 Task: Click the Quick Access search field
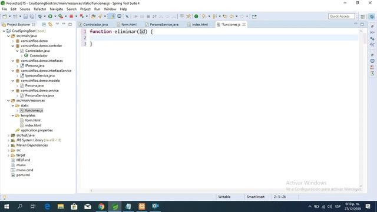(x=342, y=16)
